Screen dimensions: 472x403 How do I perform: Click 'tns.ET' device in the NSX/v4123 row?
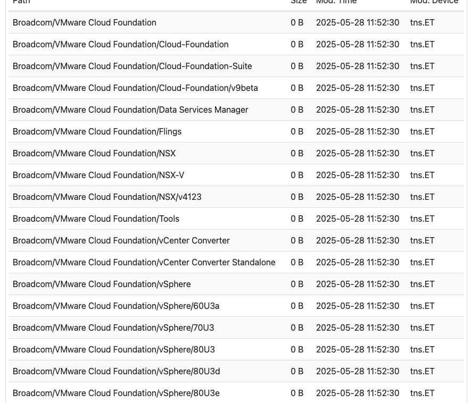423,197
